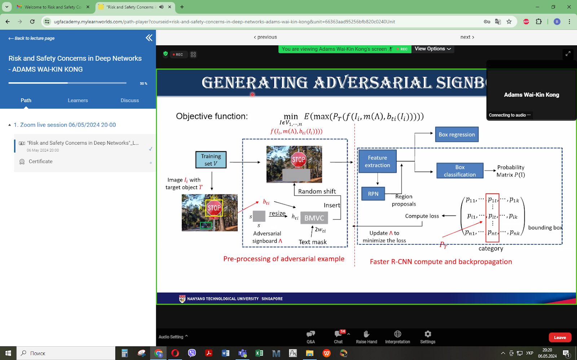Open WPS Office from taskbar
This screenshot has width=577, height=360.
pyautogui.click(x=326, y=353)
